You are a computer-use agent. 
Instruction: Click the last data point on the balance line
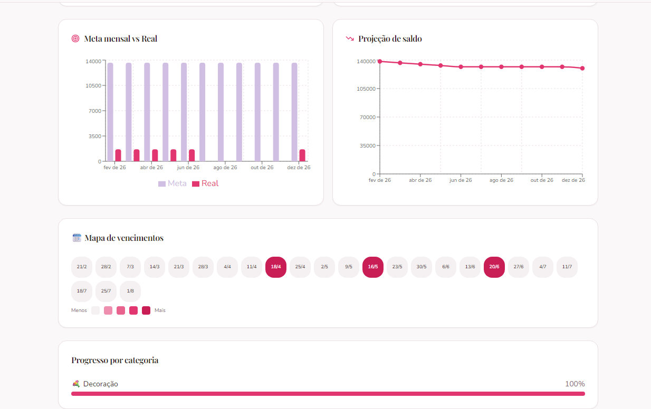[582, 68]
